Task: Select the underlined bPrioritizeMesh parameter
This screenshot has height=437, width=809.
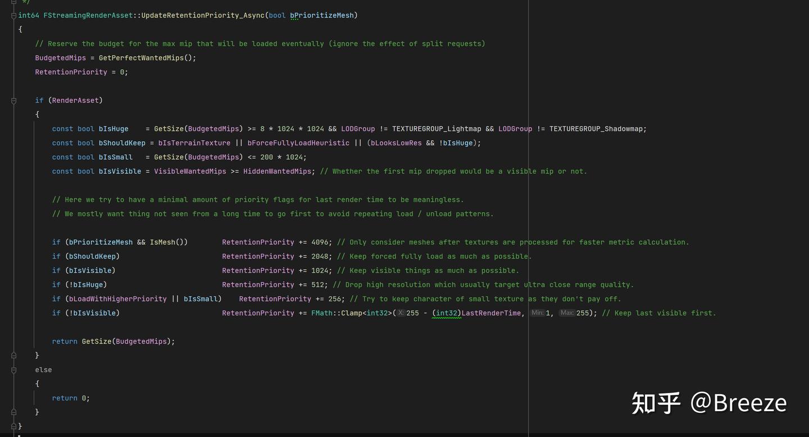Action: (x=322, y=15)
